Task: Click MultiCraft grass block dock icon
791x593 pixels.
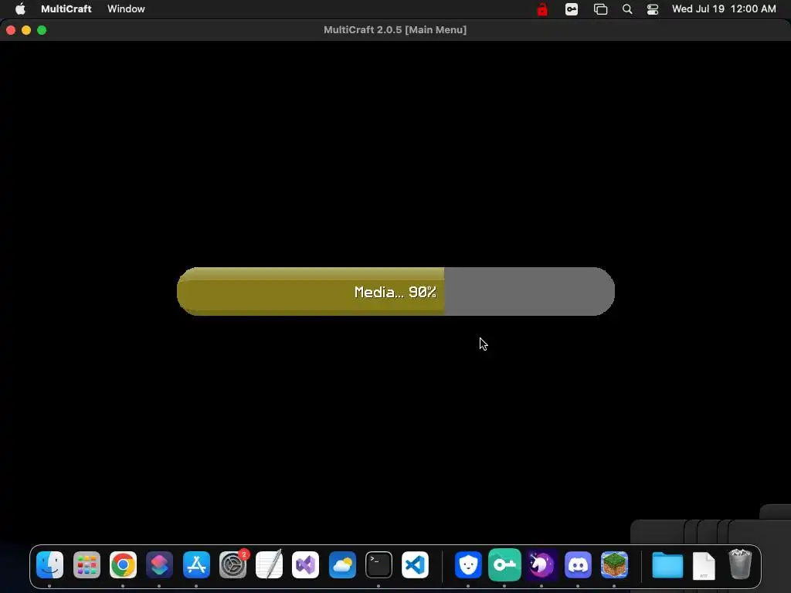Action: click(x=614, y=564)
